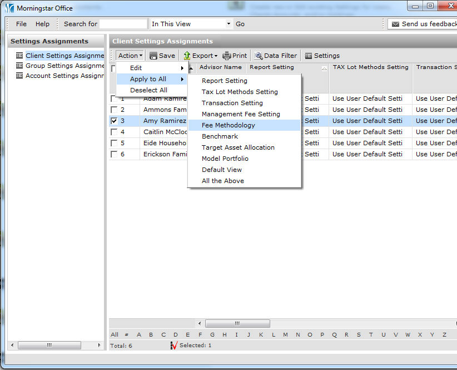Expand the Edit submenu arrow
Image resolution: width=457 pixels, height=370 pixels.
182,68
